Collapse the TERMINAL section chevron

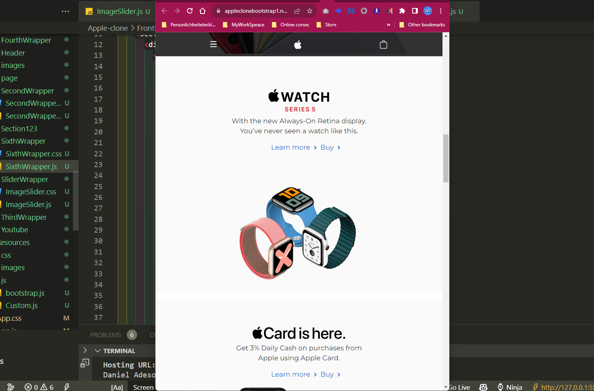pyautogui.click(x=98, y=351)
